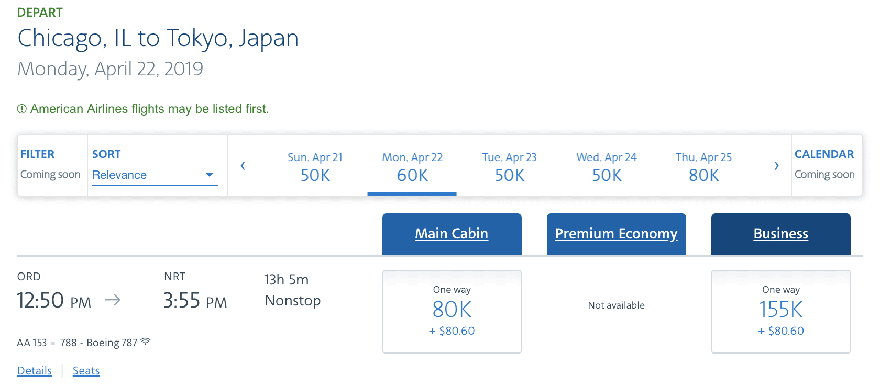This screenshot has height=387, width=880.
Task: Click the DEPART label
Action: [40, 13]
